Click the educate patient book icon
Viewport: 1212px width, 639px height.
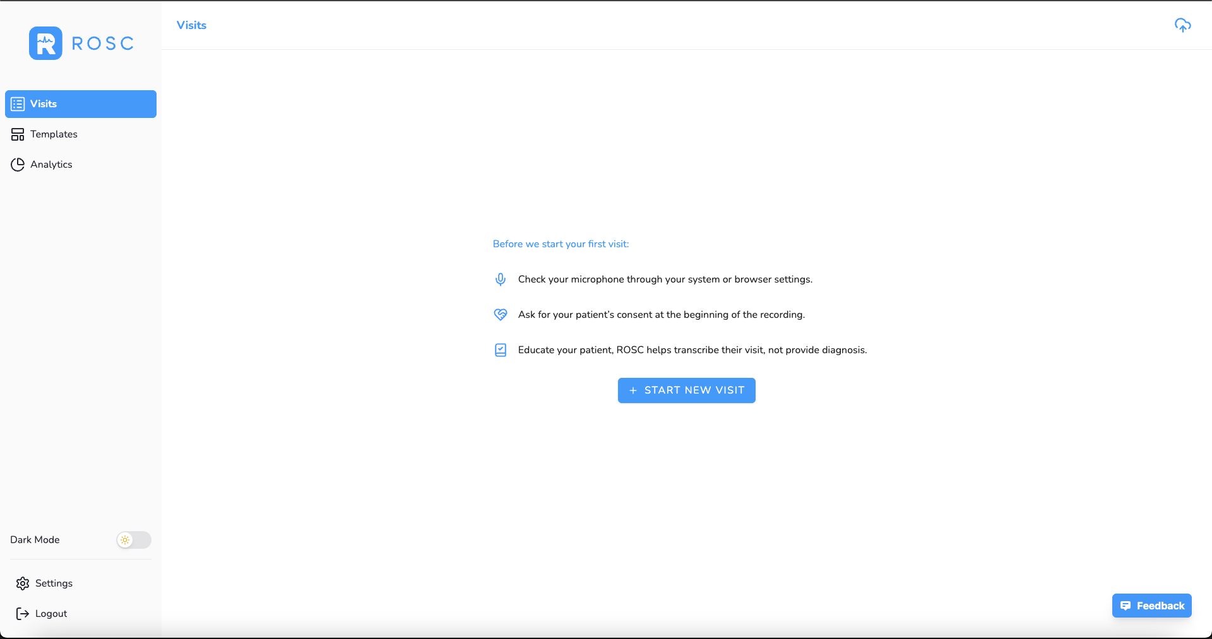[500, 350]
